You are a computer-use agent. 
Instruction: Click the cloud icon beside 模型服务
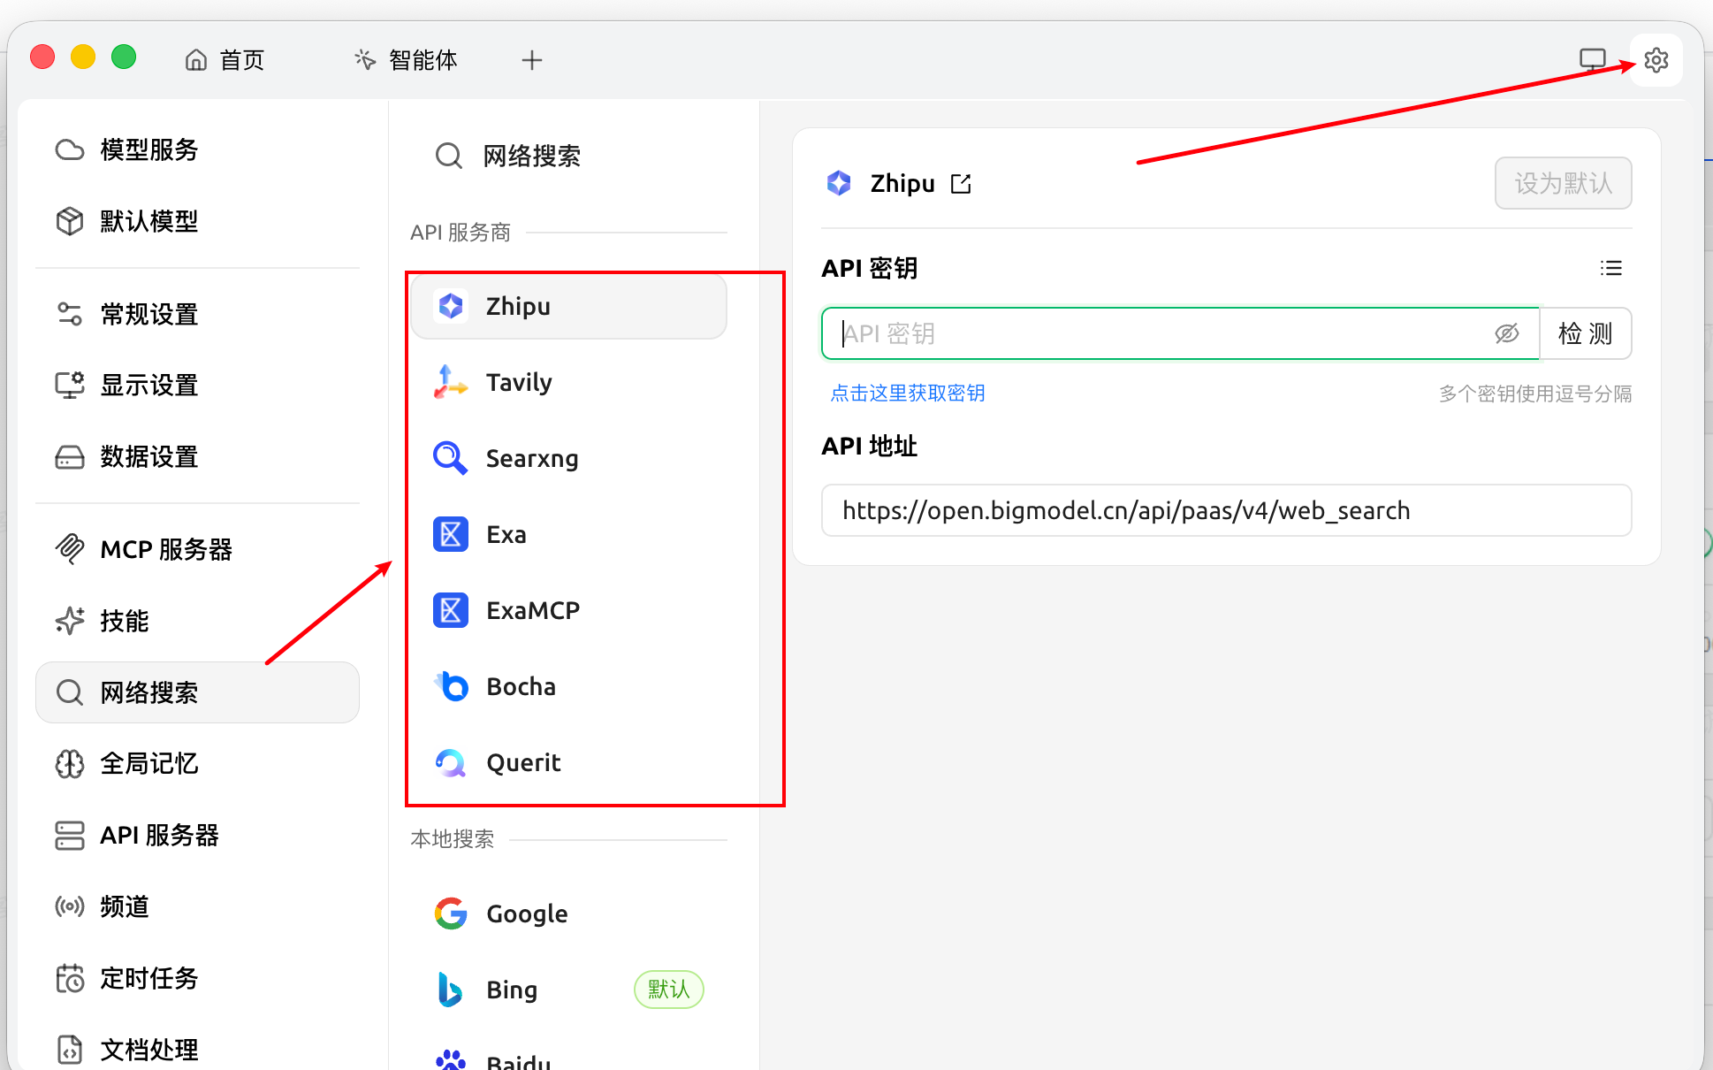click(x=70, y=149)
